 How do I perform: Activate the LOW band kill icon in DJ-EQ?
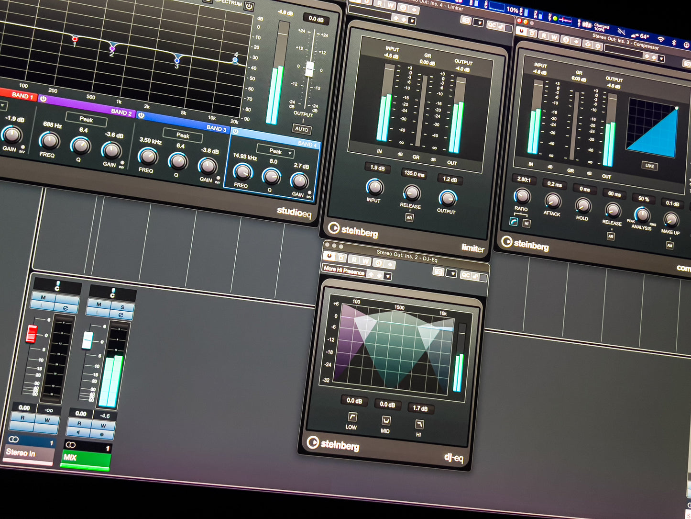[352, 417]
